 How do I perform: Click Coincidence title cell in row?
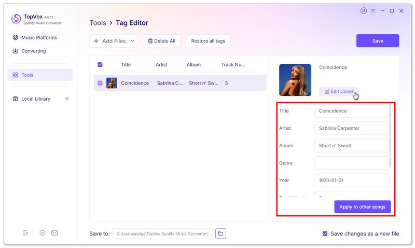click(x=135, y=83)
